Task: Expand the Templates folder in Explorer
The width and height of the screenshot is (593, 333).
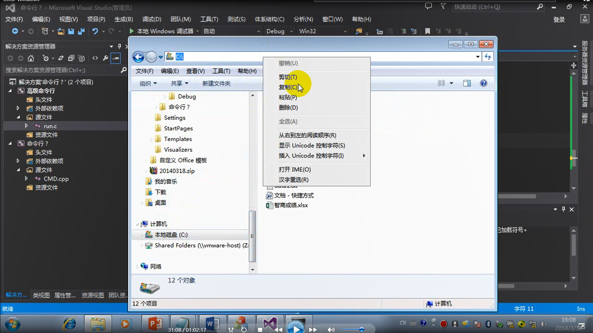Action: [x=151, y=139]
